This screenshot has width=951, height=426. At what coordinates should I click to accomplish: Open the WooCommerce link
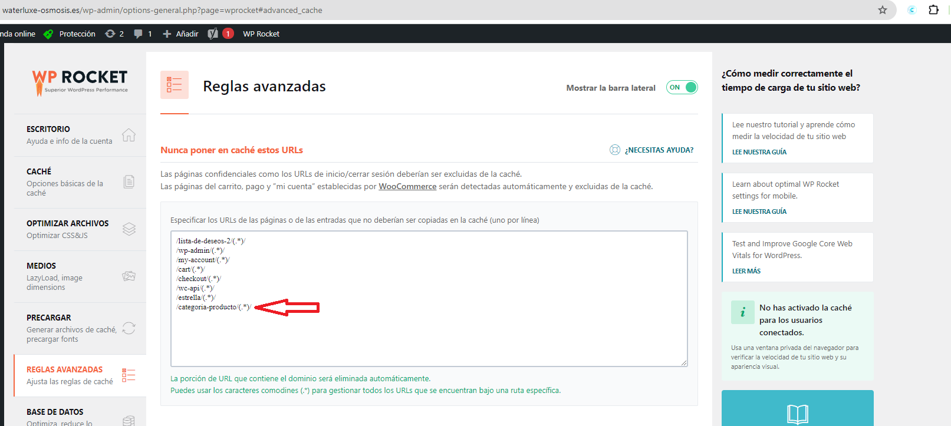[407, 186]
